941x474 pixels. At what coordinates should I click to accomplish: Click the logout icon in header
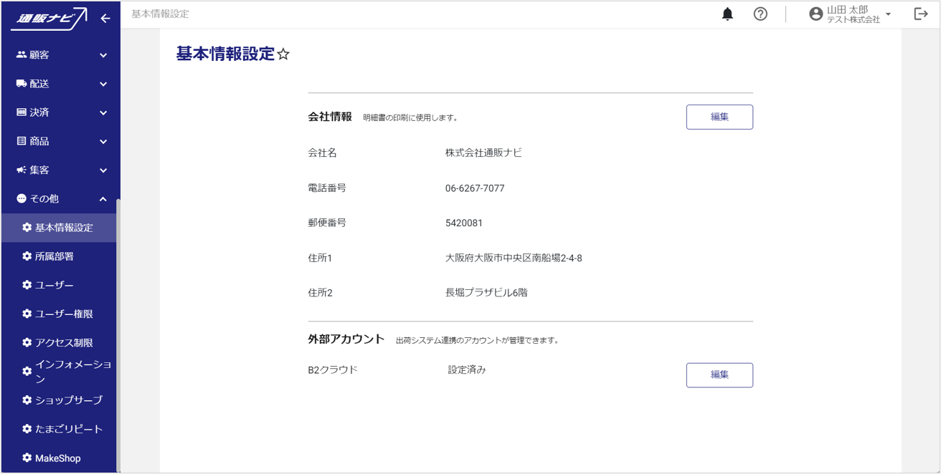(921, 14)
